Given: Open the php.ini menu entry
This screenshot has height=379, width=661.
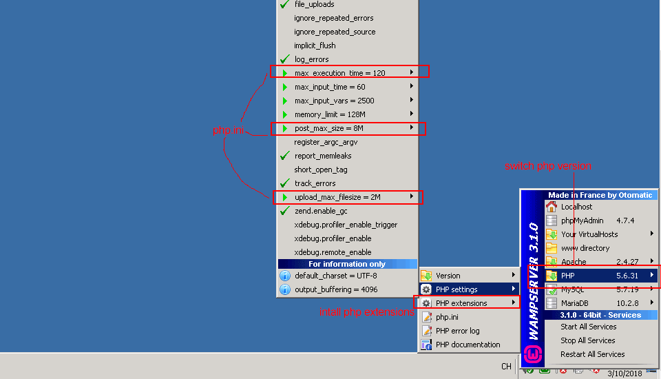Looking at the screenshot, I should [x=469, y=317].
